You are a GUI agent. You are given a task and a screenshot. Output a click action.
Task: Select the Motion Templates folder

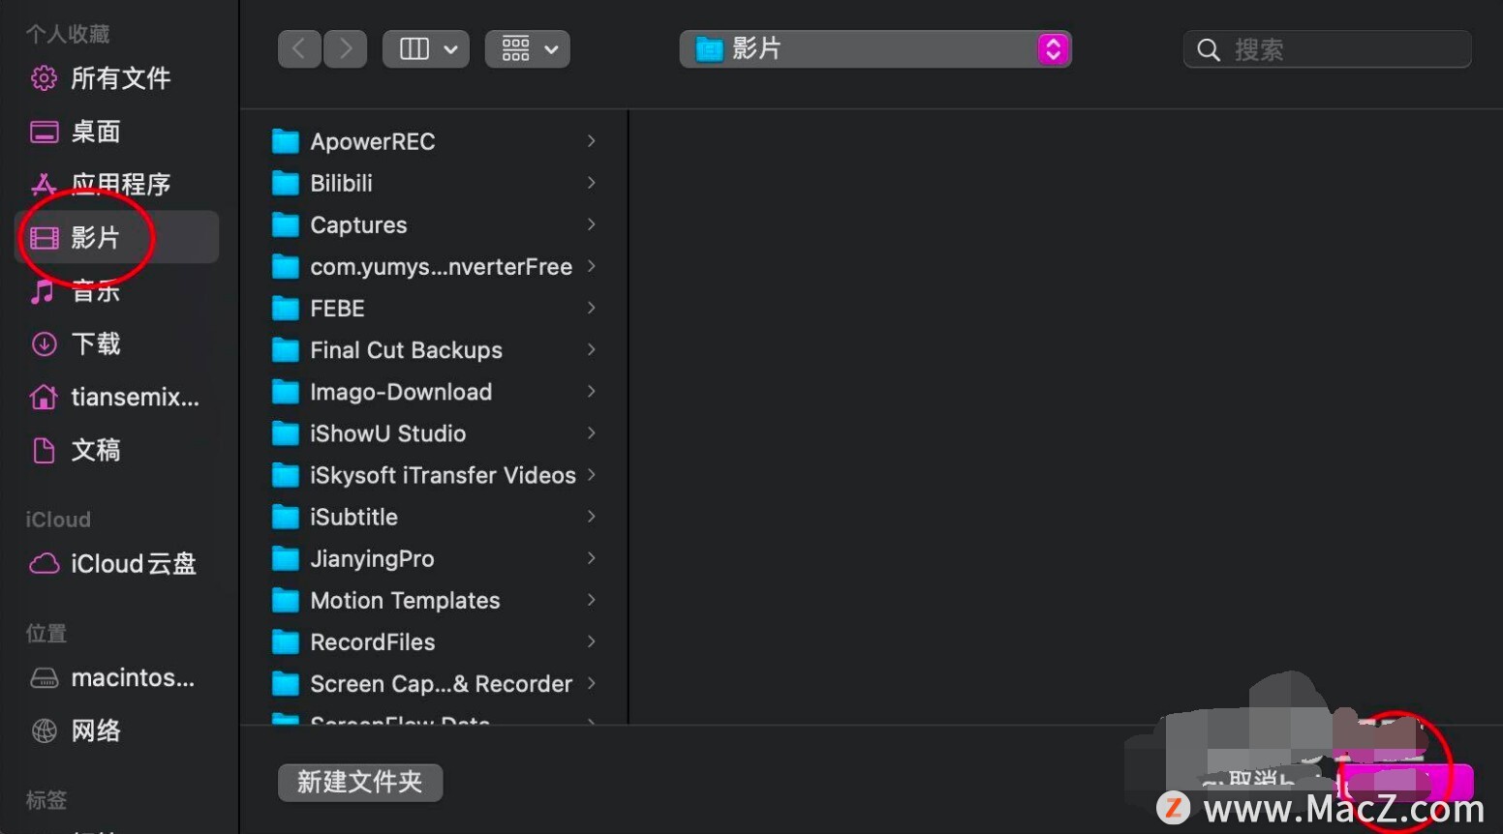[434, 600]
